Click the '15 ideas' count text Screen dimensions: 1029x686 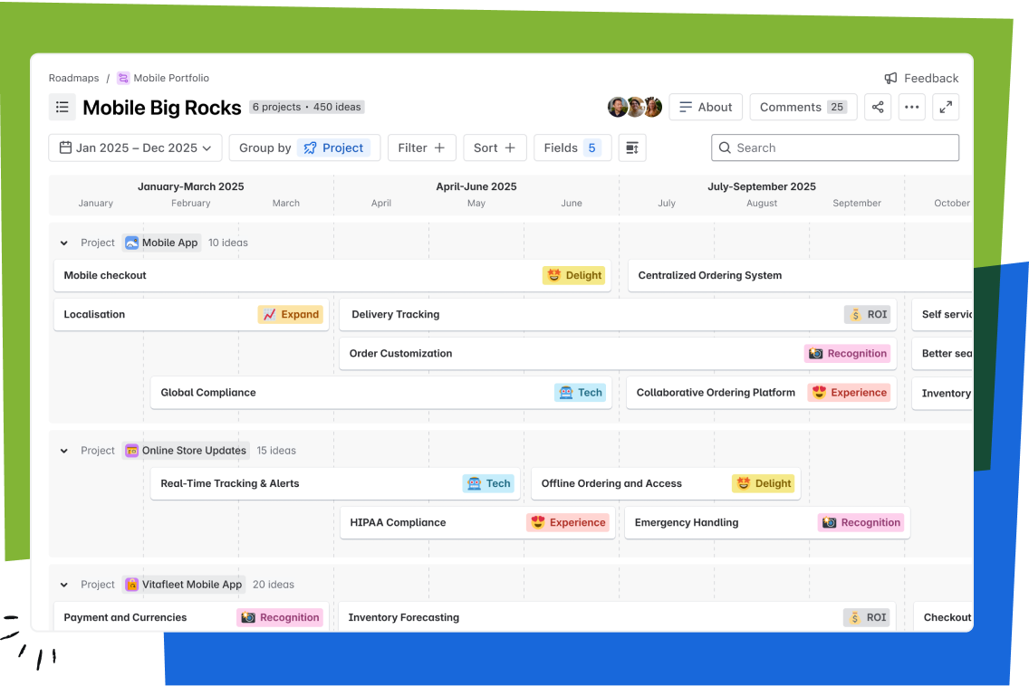click(276, 451)
